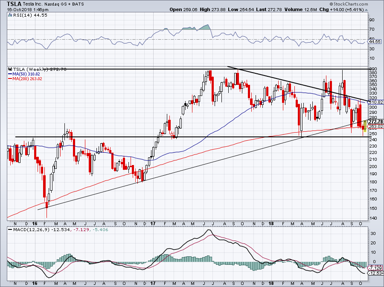384x287 pixels.
Task: Click the 16-Oct-2018 1:46pm timestamp
Action: pyautogui.click(x=28, y=10)
